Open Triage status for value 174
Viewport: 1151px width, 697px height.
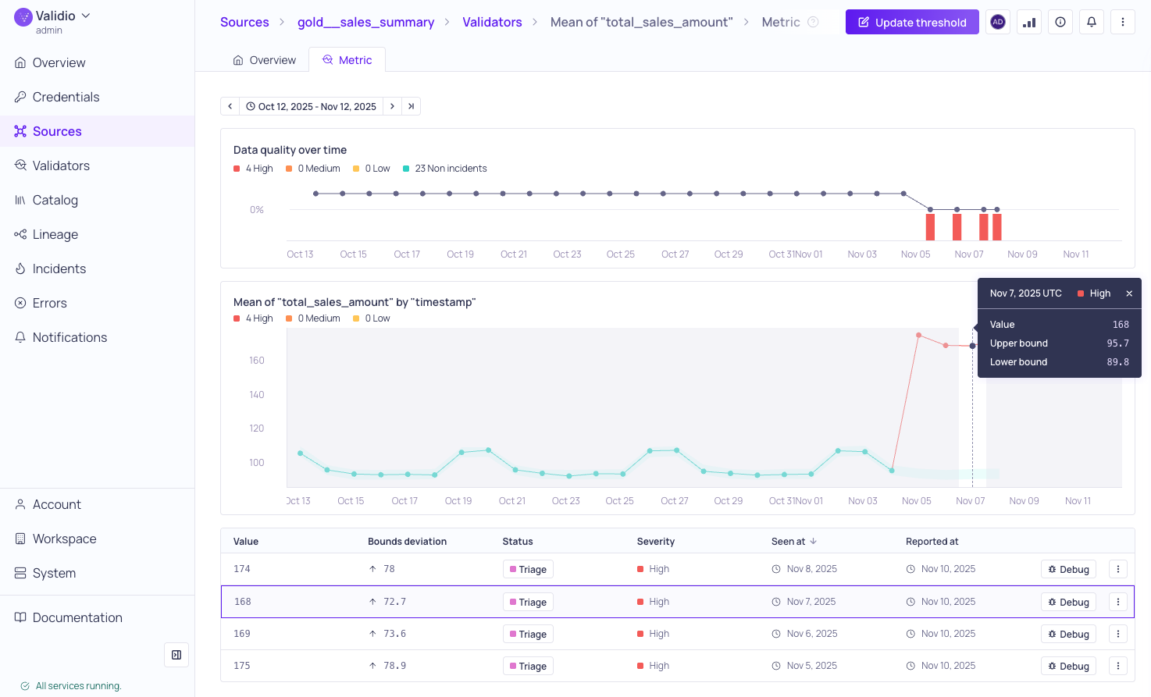[x=528, y=569]
